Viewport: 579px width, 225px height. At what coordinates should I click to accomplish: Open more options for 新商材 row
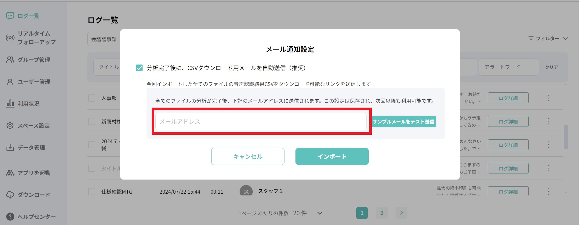tap(549, 121)
